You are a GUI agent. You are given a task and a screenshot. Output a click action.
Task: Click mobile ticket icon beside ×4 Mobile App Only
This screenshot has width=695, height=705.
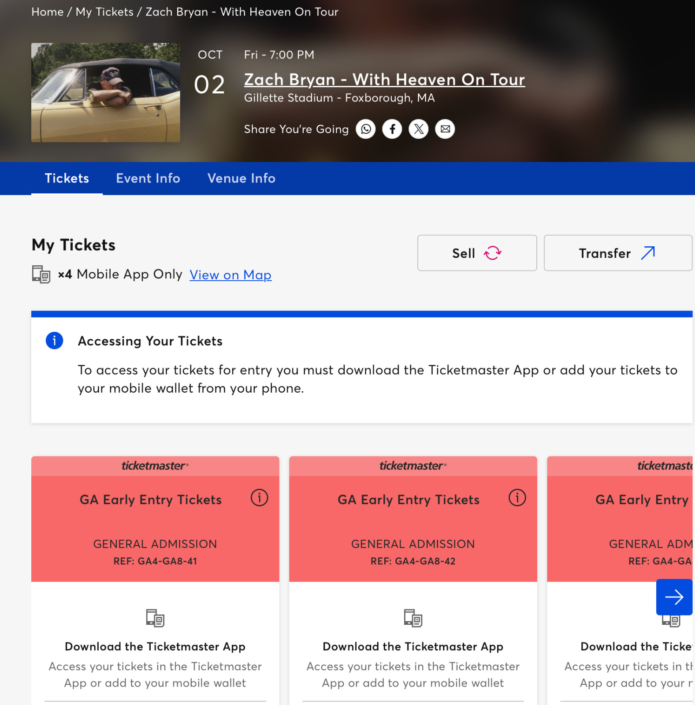coord(41,274)
